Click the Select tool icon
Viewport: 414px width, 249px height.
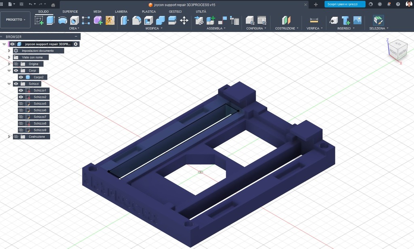(x=378, y=20)
